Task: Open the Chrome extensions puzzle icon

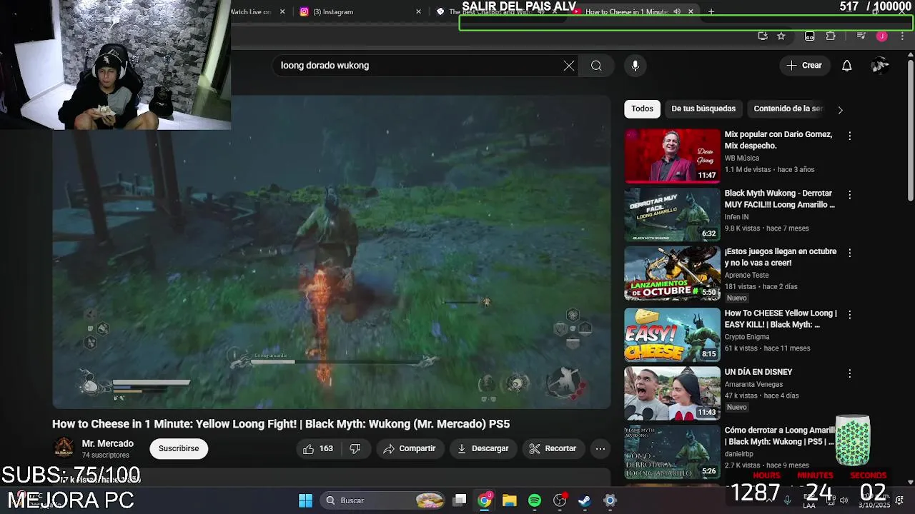Action: (831, 36)
